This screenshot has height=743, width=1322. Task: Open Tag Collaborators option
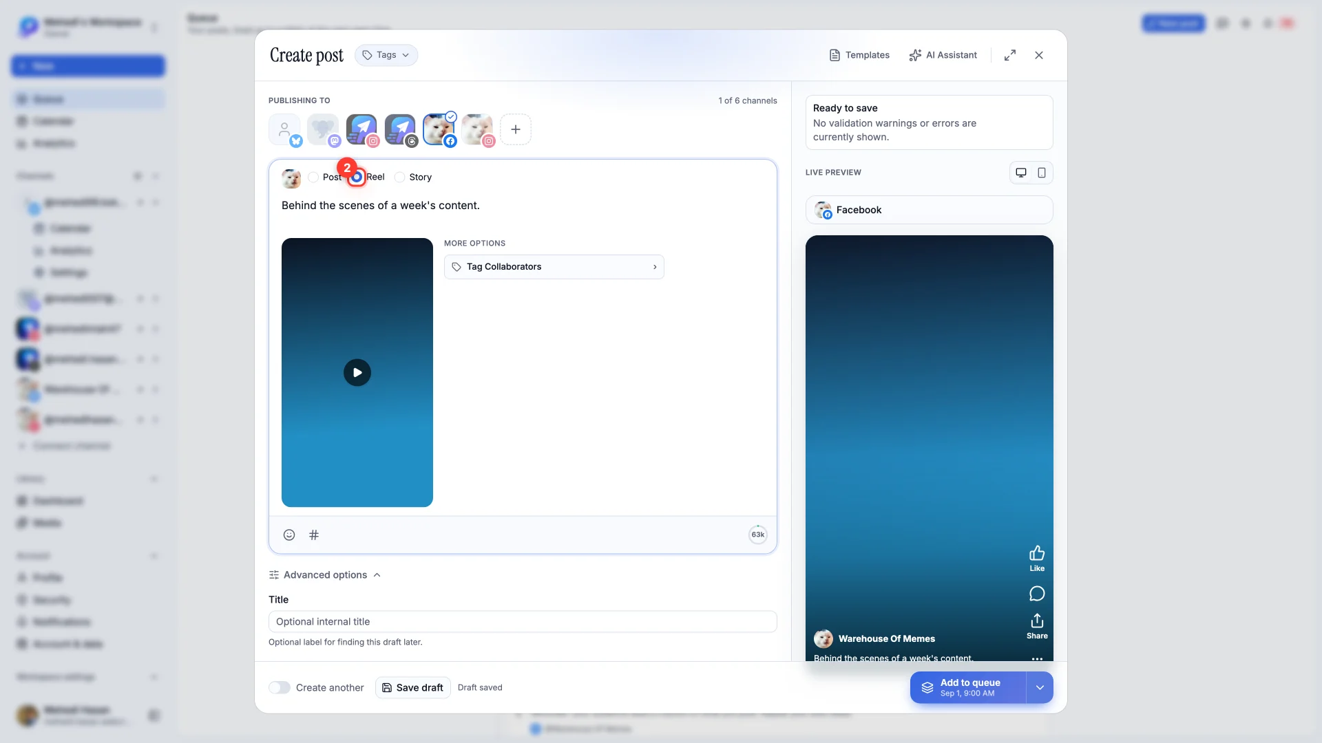click(x=554, y=267)
